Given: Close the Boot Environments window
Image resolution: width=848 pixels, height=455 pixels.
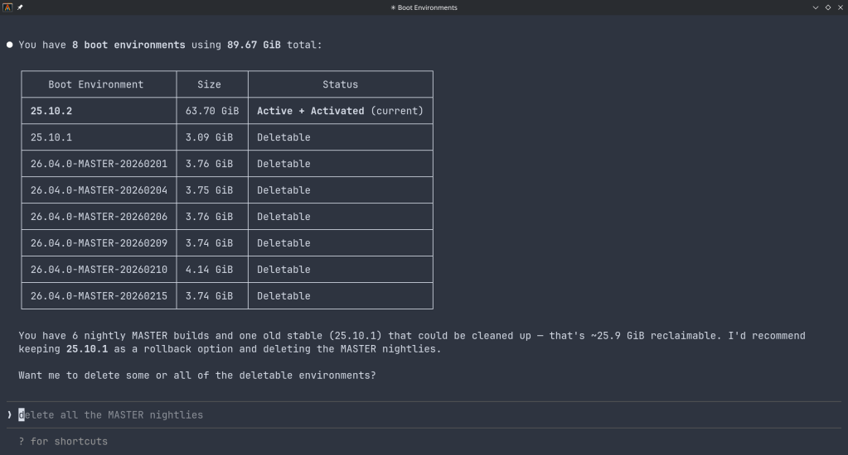Looking at the screenshot, I should (840, 7).
